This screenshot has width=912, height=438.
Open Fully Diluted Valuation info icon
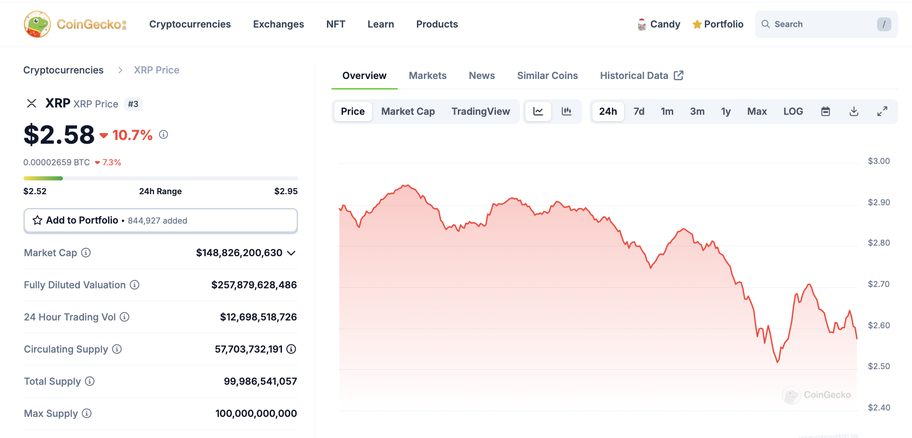click(135, 285)
